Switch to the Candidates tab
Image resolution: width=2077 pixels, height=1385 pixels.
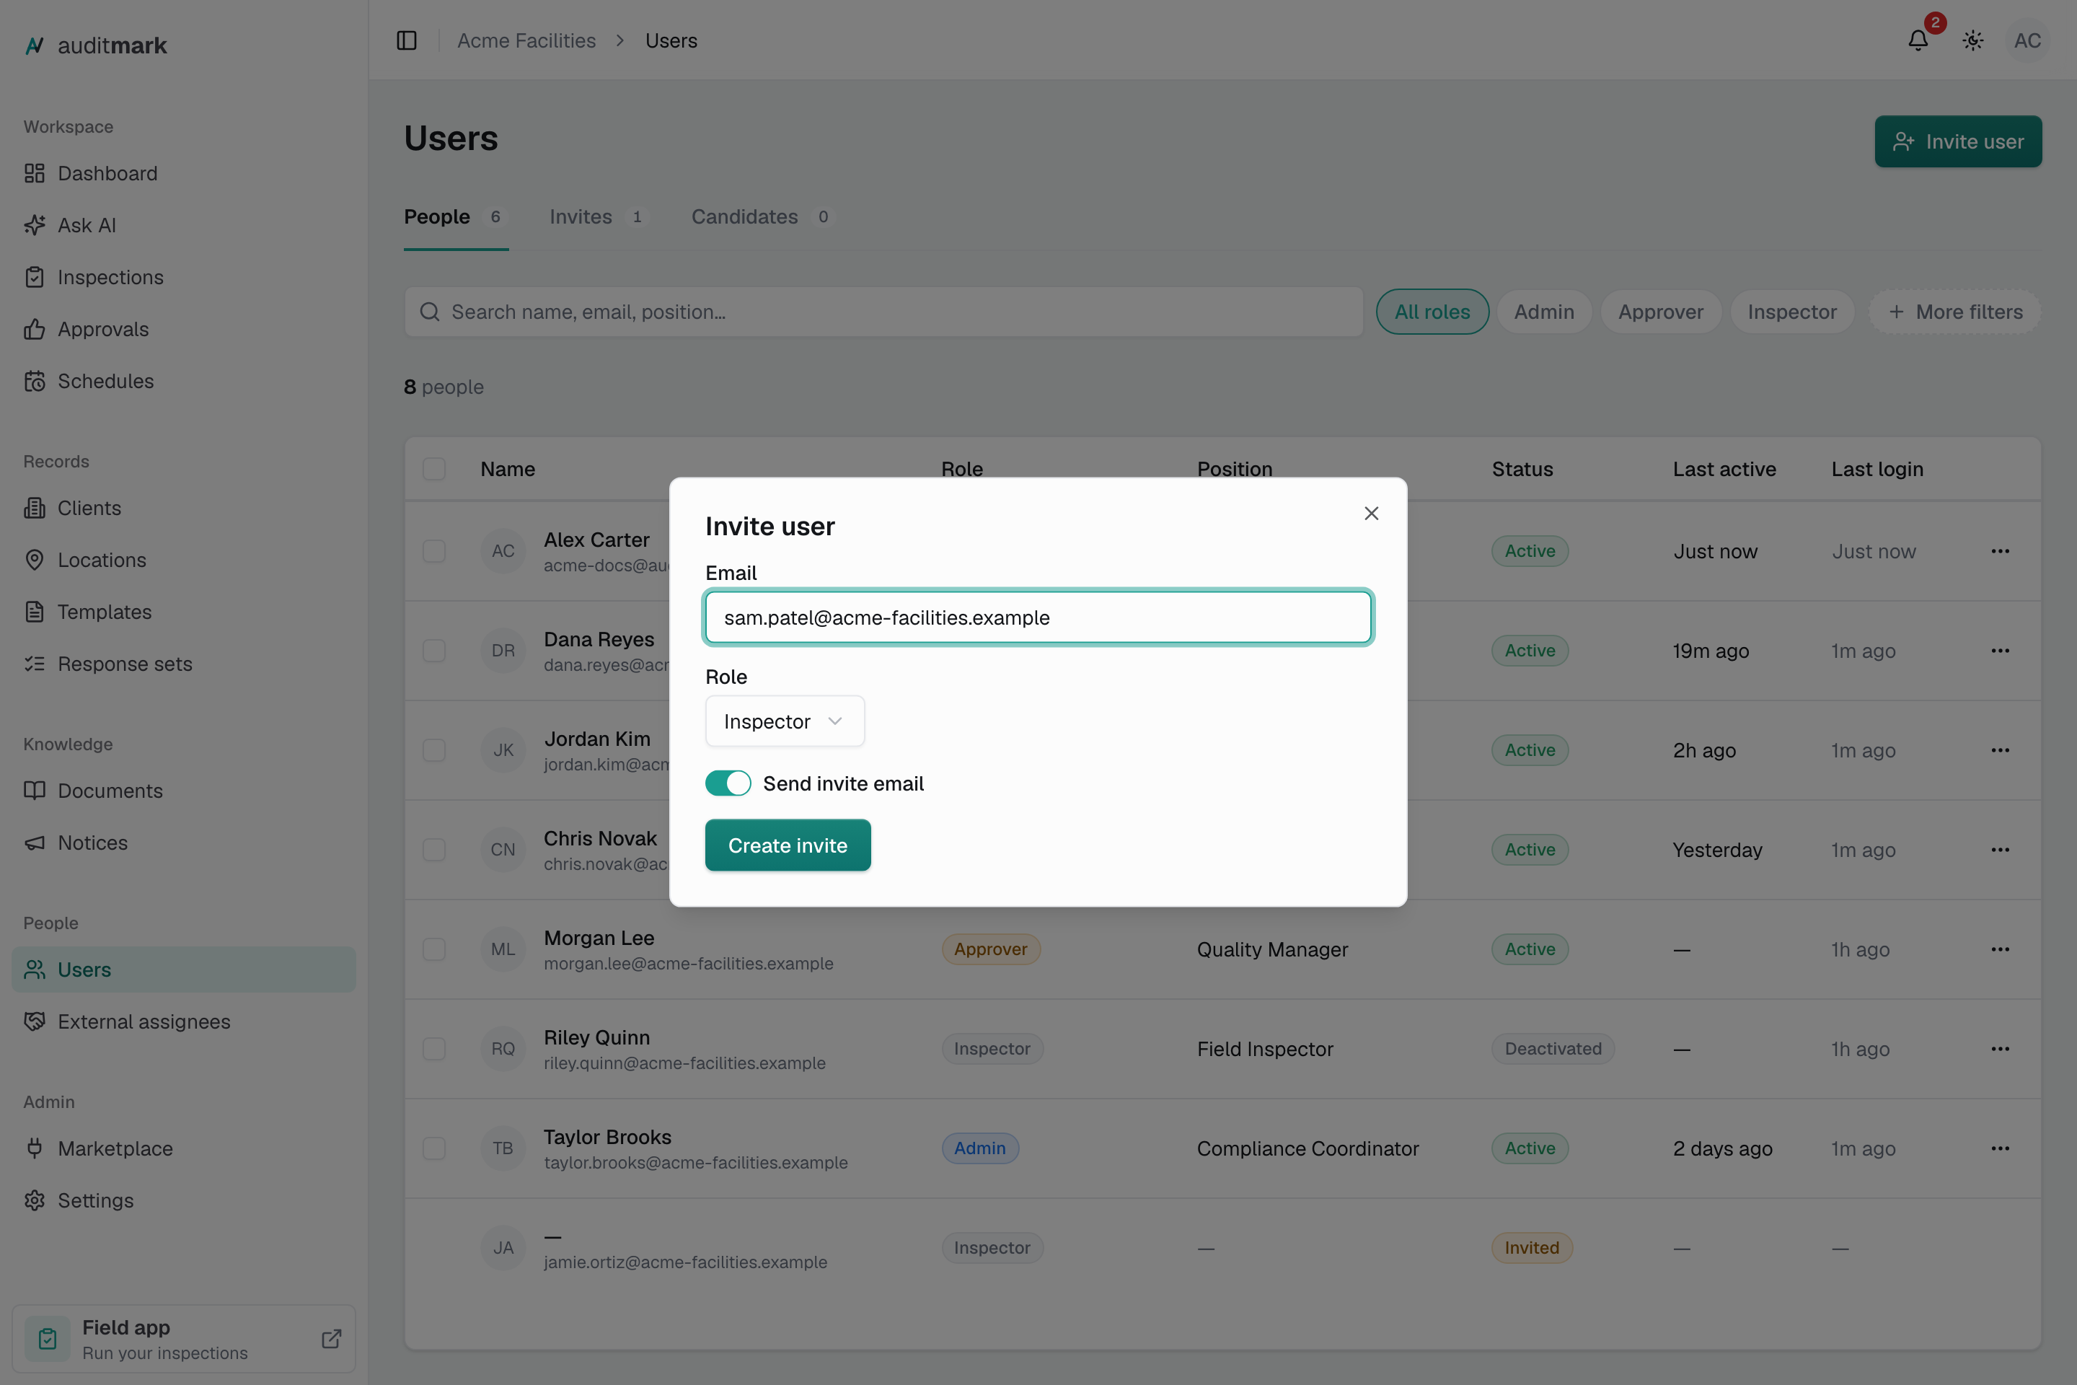[x=763, y=217]
